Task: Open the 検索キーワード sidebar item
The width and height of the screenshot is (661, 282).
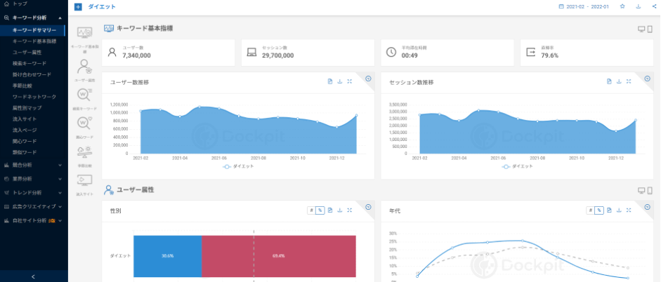Action: point(30,63)
